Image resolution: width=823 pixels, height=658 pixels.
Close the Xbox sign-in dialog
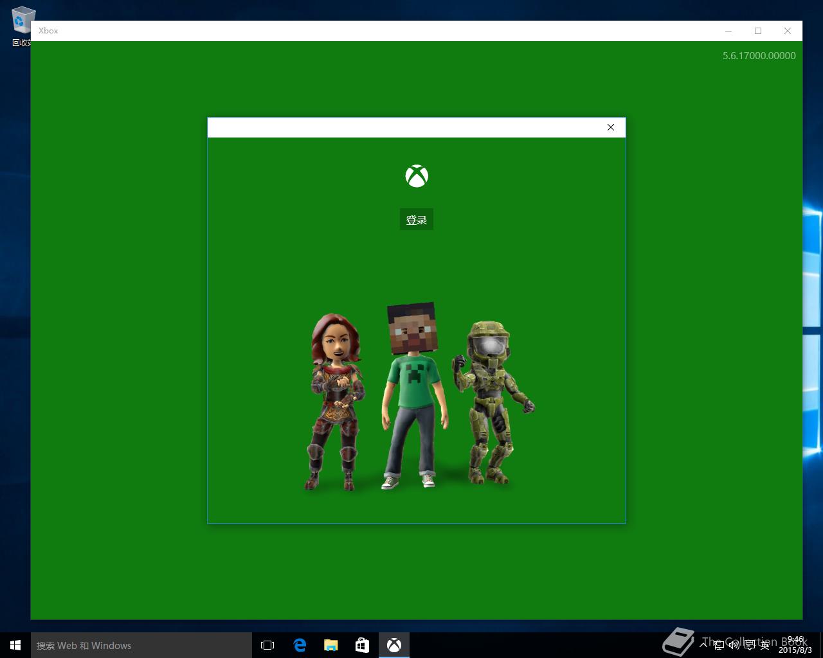pyautogui.click(x=611, y=127)
